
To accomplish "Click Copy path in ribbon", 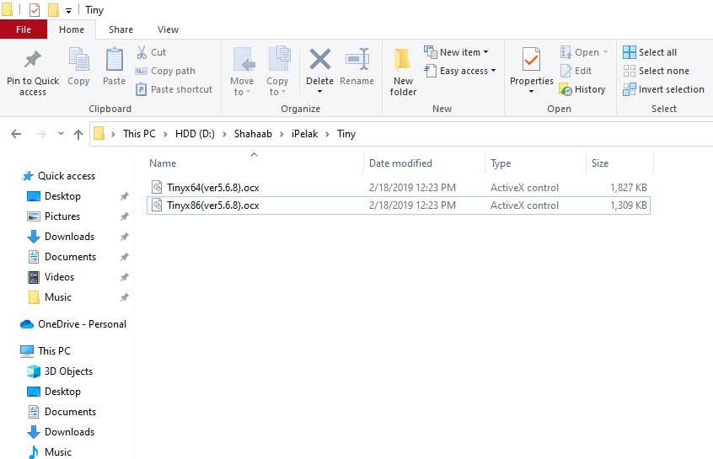I will 165,71.
